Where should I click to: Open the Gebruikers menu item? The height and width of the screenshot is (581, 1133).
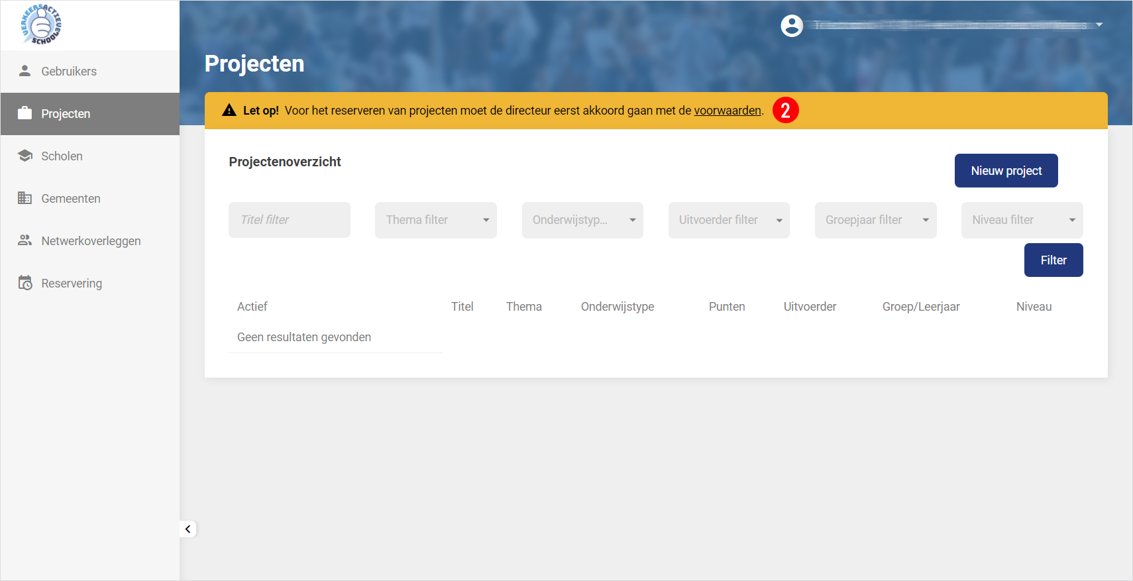point(90,72)
